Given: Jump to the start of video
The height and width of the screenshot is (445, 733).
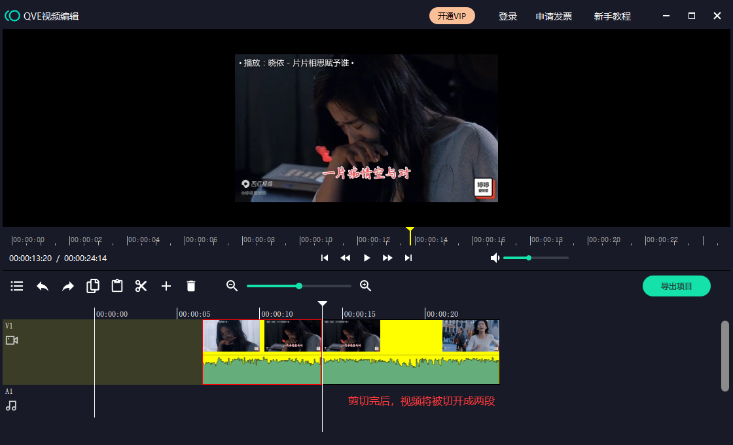Looking at the screenshot, I should [x=325, y=258].
